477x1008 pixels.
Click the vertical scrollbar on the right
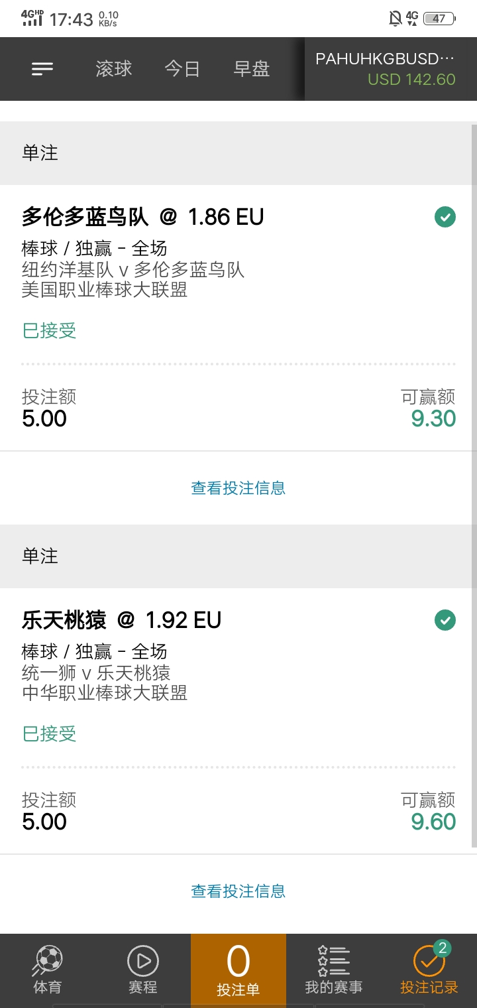click(x=474, y=485)
